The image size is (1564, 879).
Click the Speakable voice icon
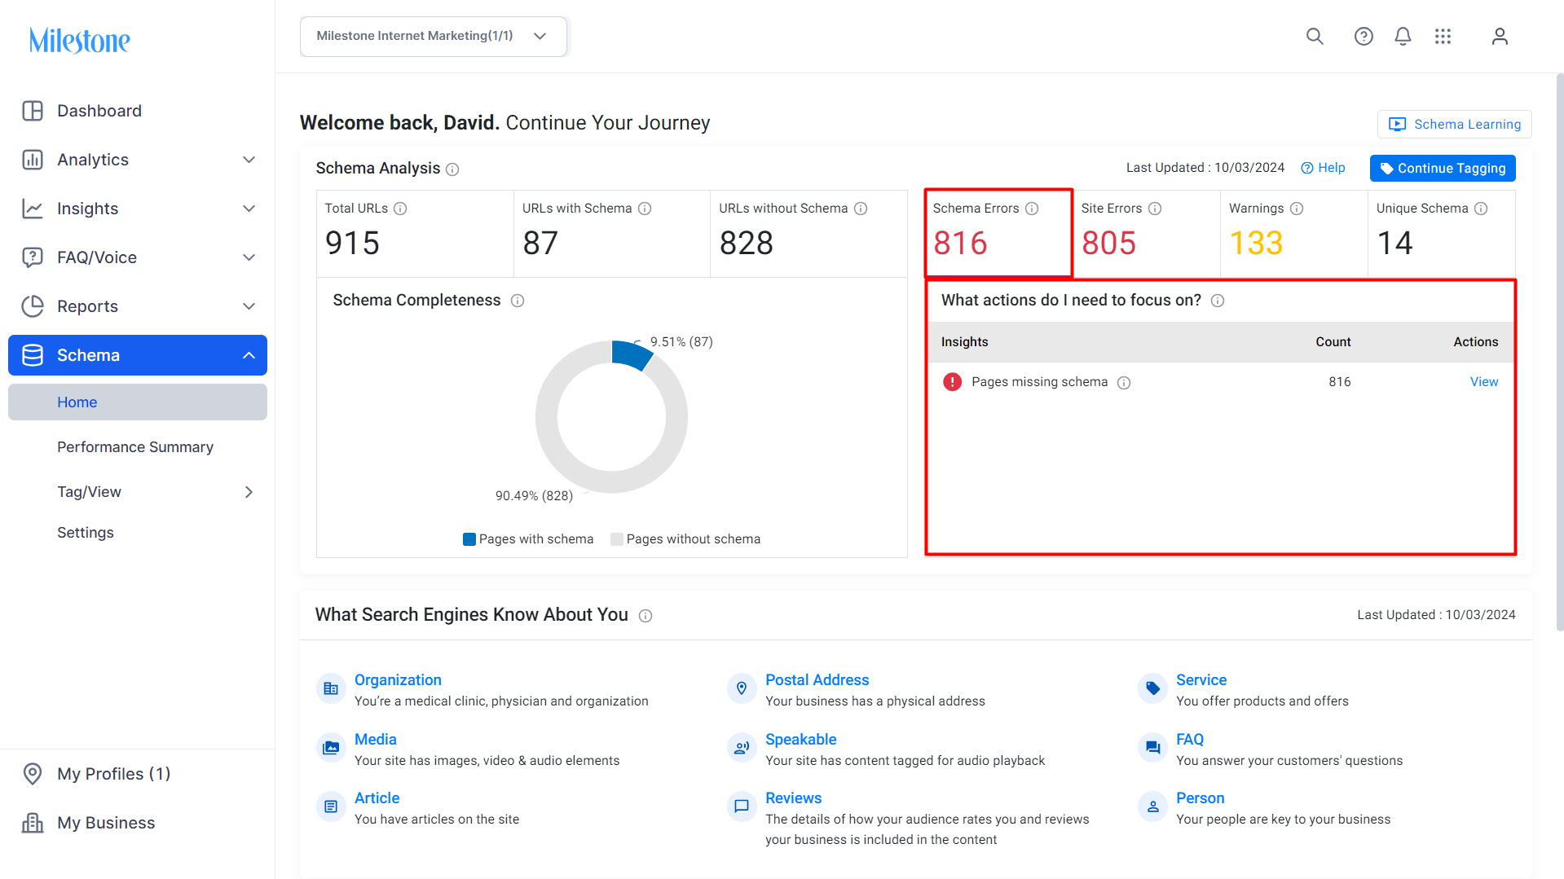742,748
